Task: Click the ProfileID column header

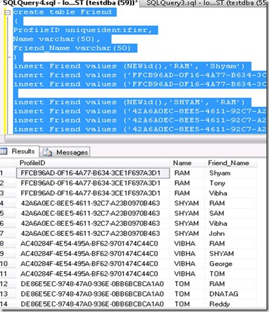Action: pyautogui.click(x=93, y=163)
